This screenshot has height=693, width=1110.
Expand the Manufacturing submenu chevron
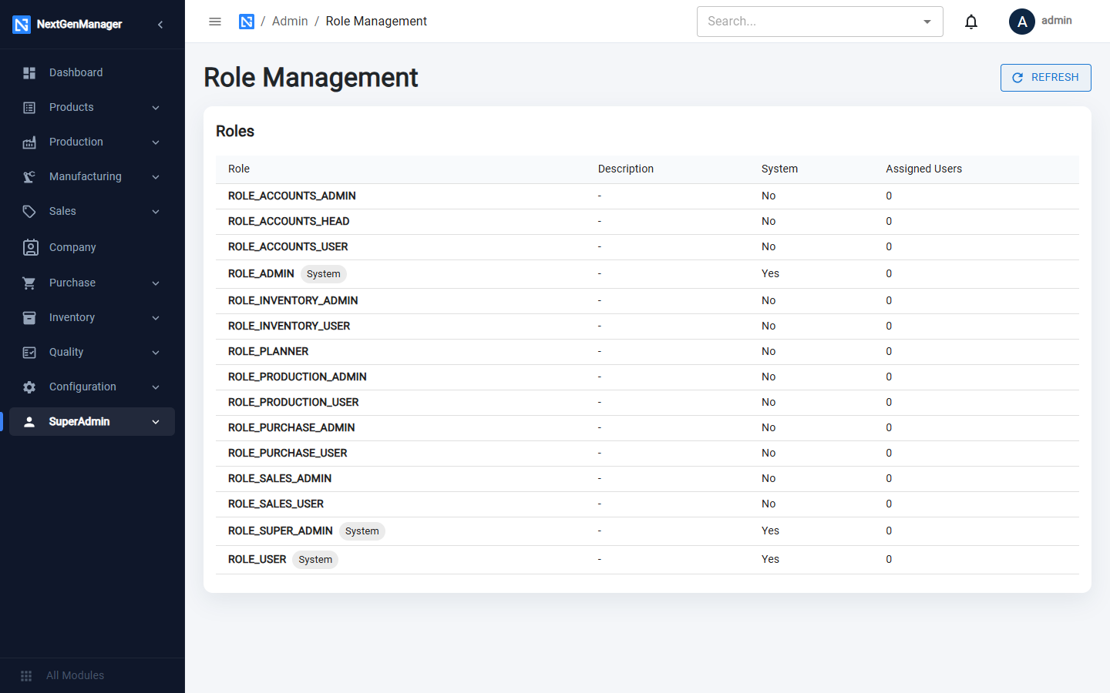(x=156, y=177)
